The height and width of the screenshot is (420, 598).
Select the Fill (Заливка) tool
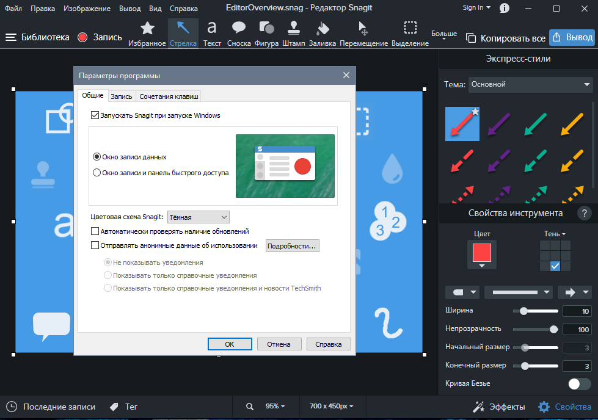[323, 34]
